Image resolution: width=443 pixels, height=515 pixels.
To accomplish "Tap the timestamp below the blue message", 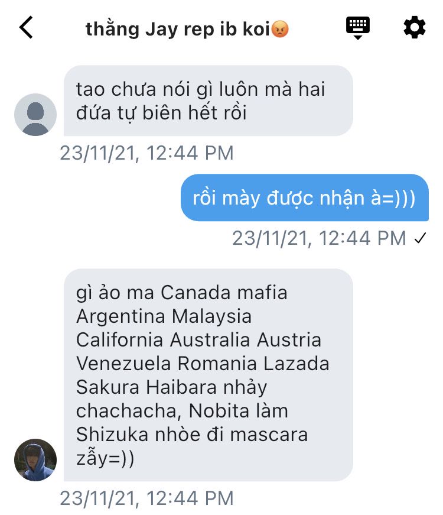I will (x=320, y=238).
